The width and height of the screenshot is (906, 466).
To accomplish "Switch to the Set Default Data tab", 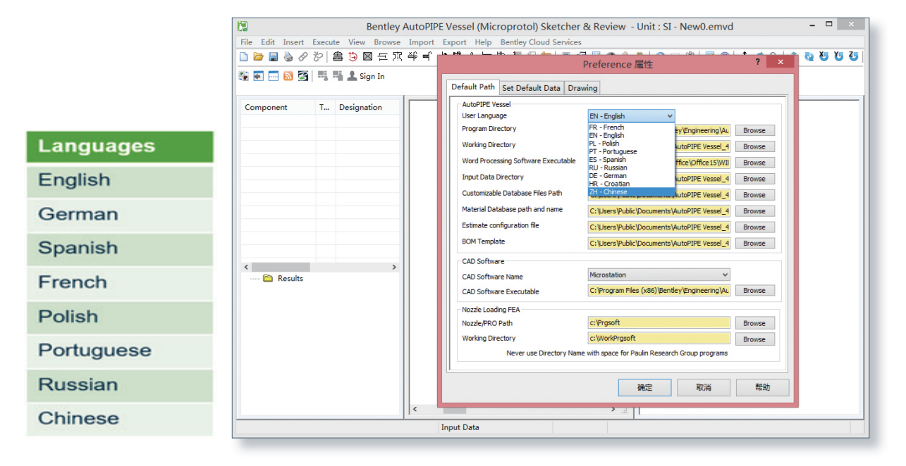I will pos(531,88).
